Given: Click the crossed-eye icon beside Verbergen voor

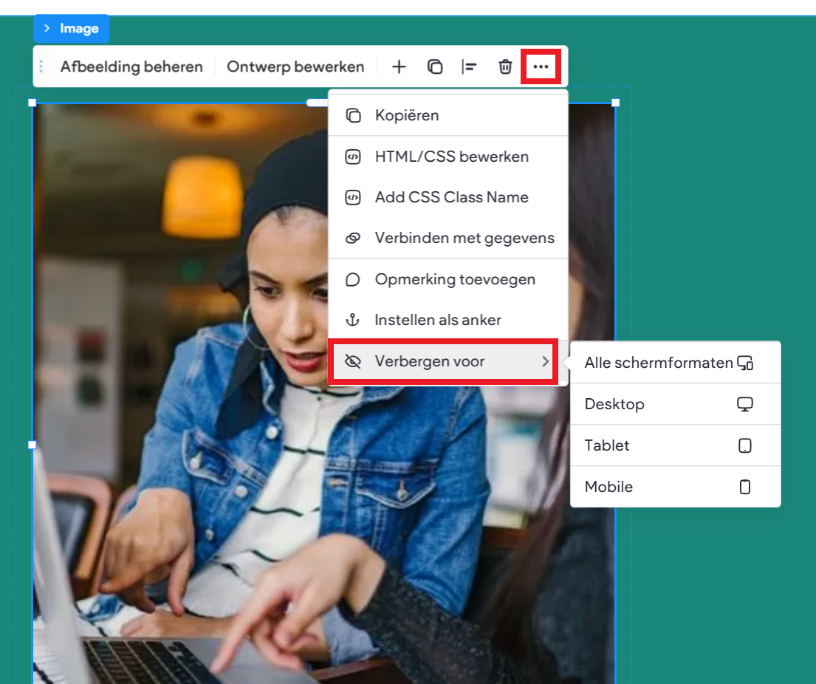Looking at the screenshot, I should (353, 361).
